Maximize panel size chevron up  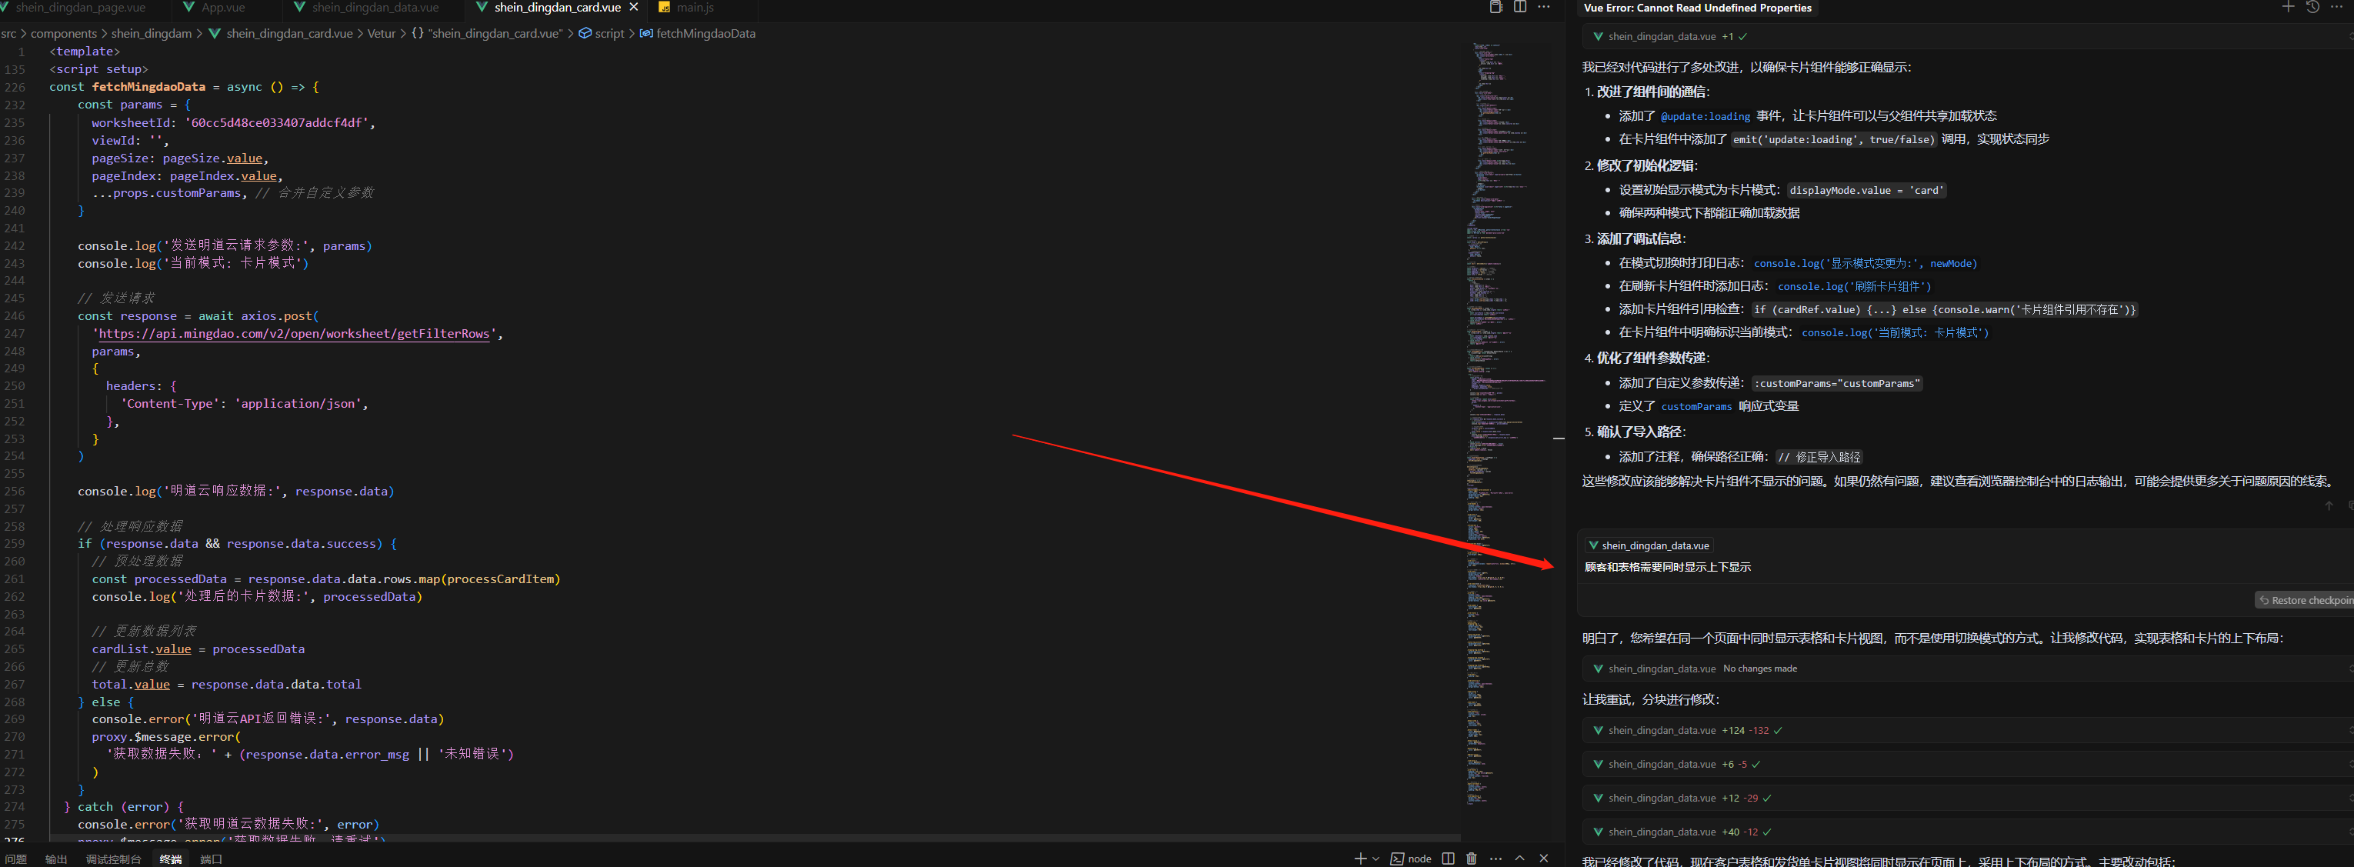(1519, 858)
